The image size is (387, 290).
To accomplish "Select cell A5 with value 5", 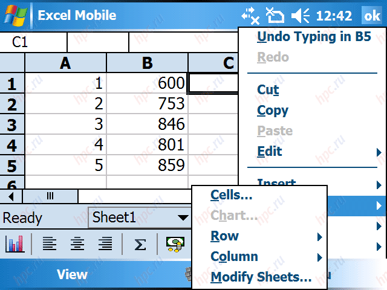I will tap(66, 165).
